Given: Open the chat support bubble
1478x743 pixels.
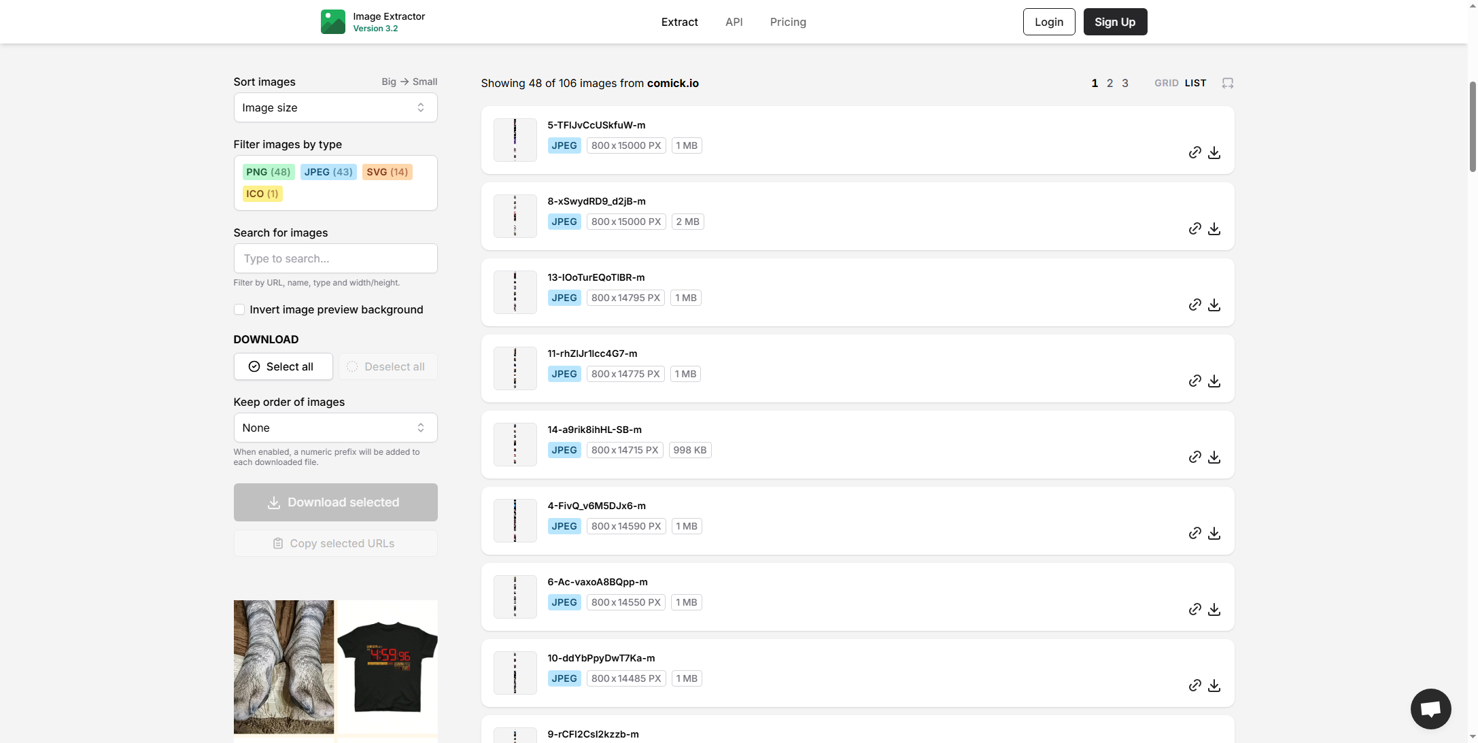Looking at the screenshot, I should point(1430,708).
